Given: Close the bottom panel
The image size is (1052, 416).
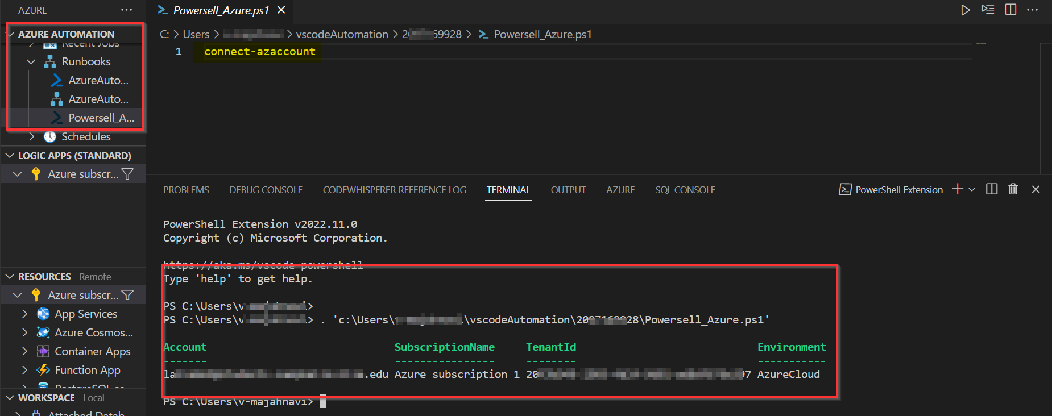Looking at the screenshot, I should click(1036, 189).
